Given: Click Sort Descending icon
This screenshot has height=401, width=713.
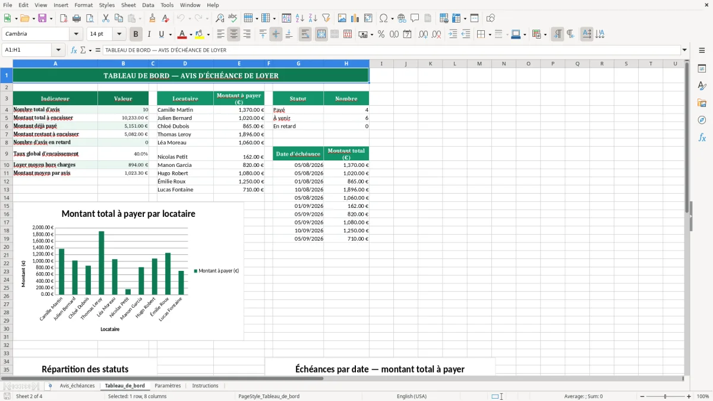Looking at the screenshot, I should [x=313, y=18].
